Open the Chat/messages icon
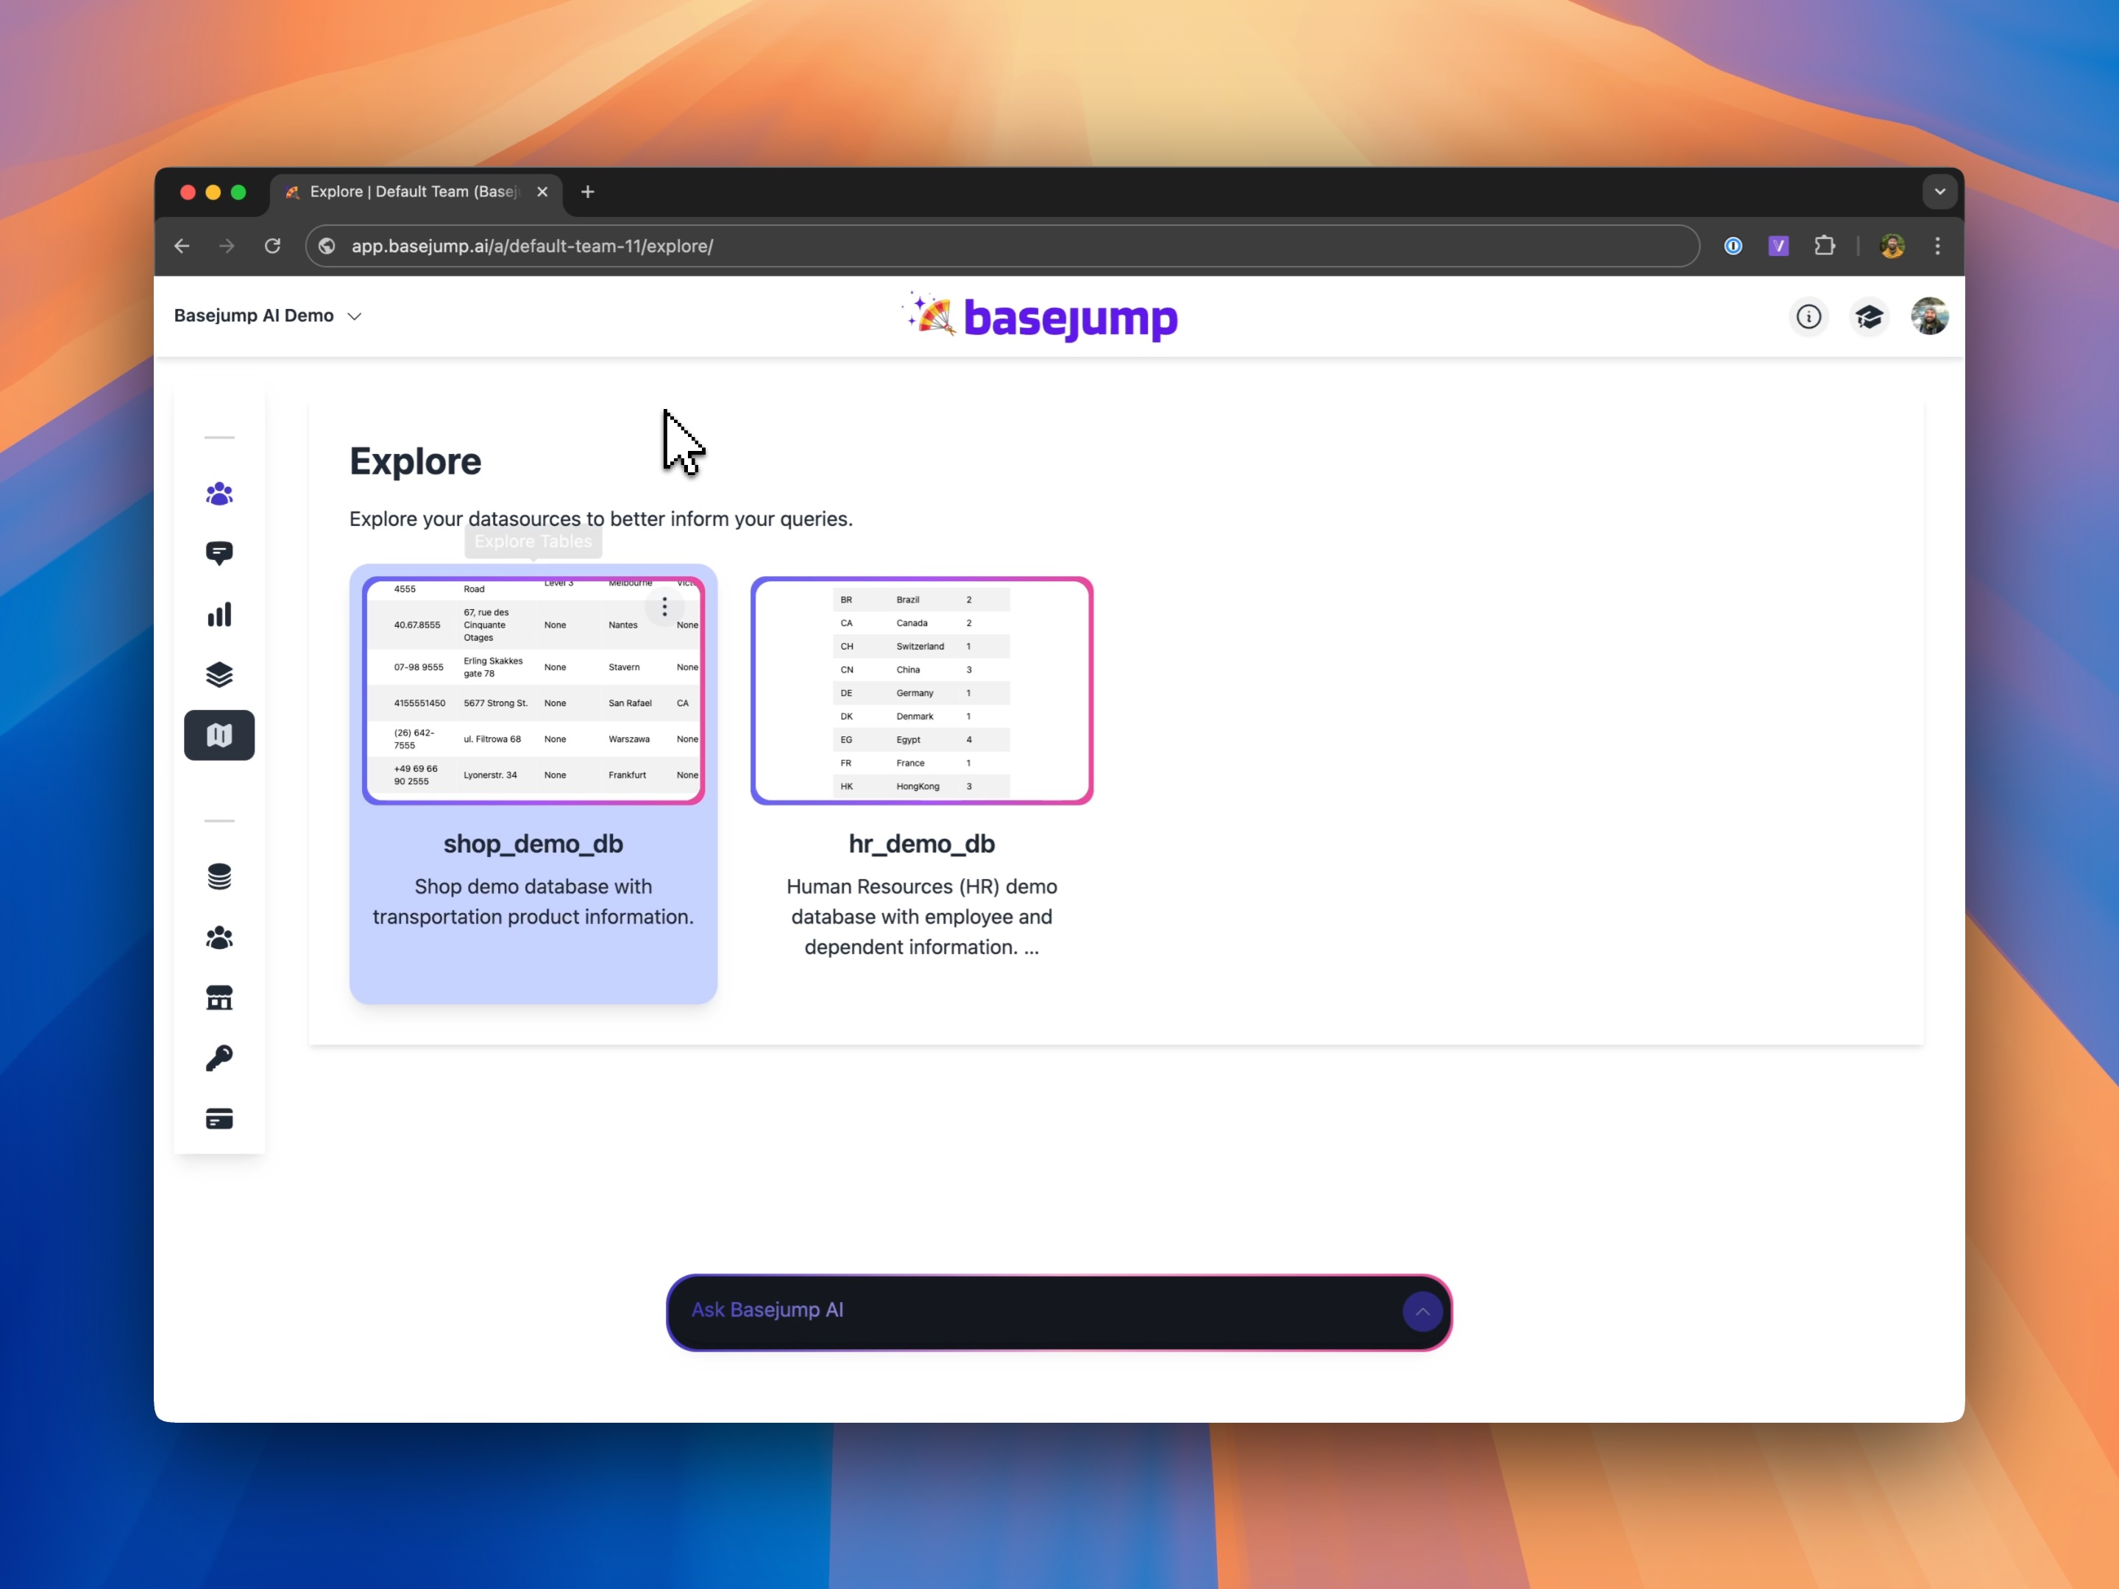Viewport: 2119px width, 1589px height. [x=219, y=552]
